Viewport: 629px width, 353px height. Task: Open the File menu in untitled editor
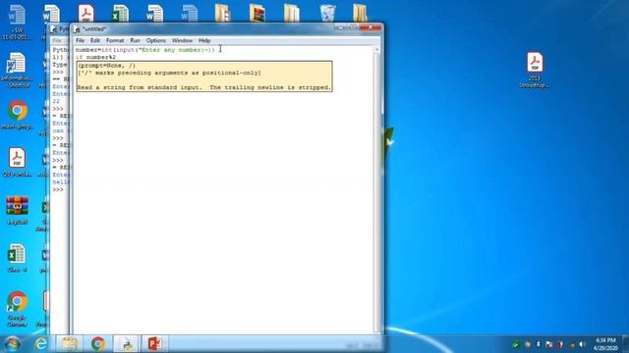pos(80,40)
